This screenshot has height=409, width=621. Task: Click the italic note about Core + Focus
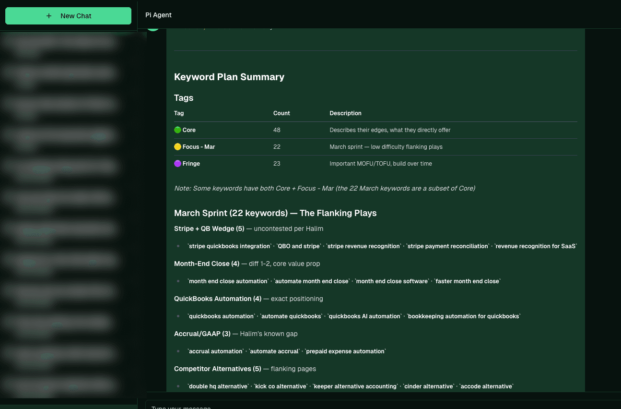coord(325,188)
